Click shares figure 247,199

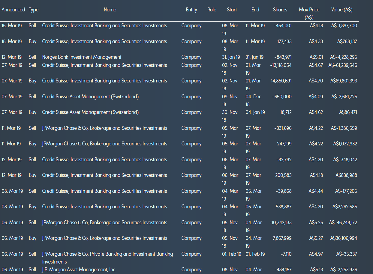tap(284, 144)
